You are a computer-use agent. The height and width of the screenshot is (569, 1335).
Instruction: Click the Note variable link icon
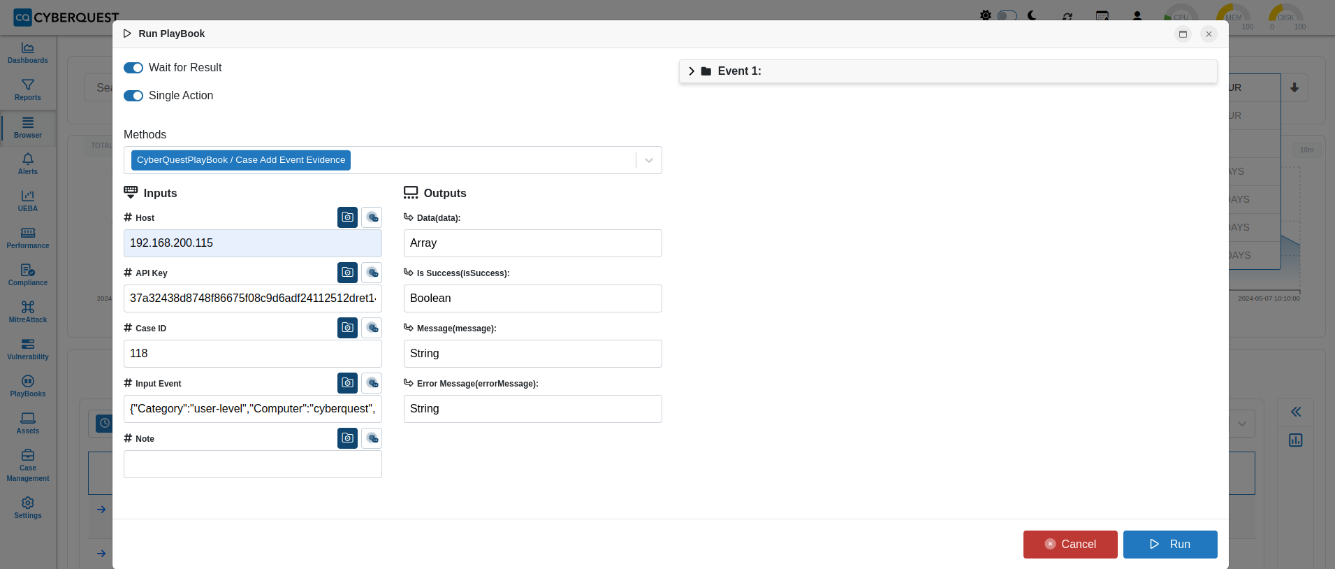[x=372, y=438]
